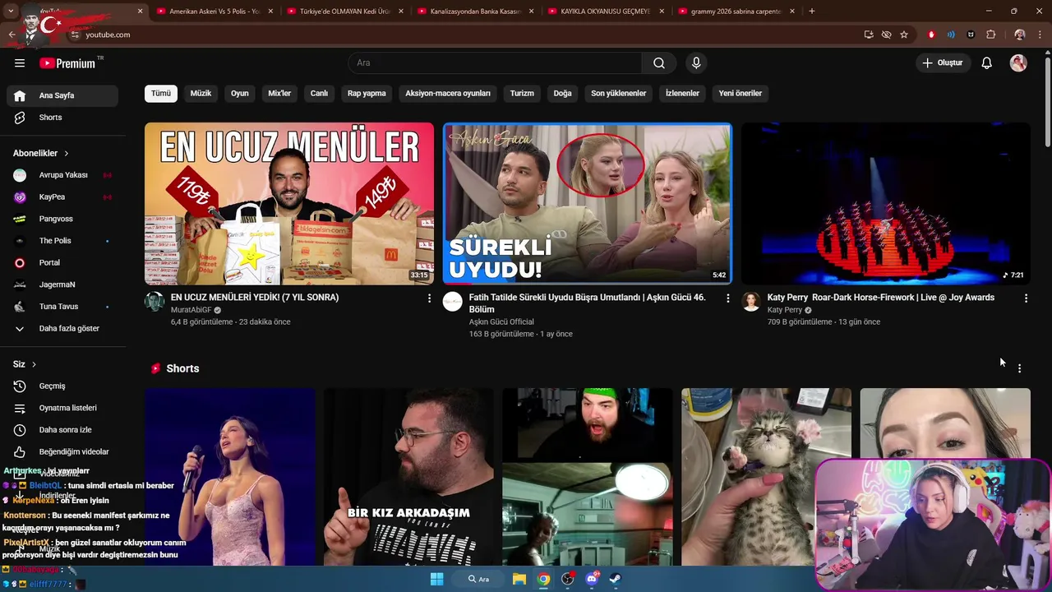Click the search magnifier button
Viewport: 1052px width, 592px height.
[659, 63]
